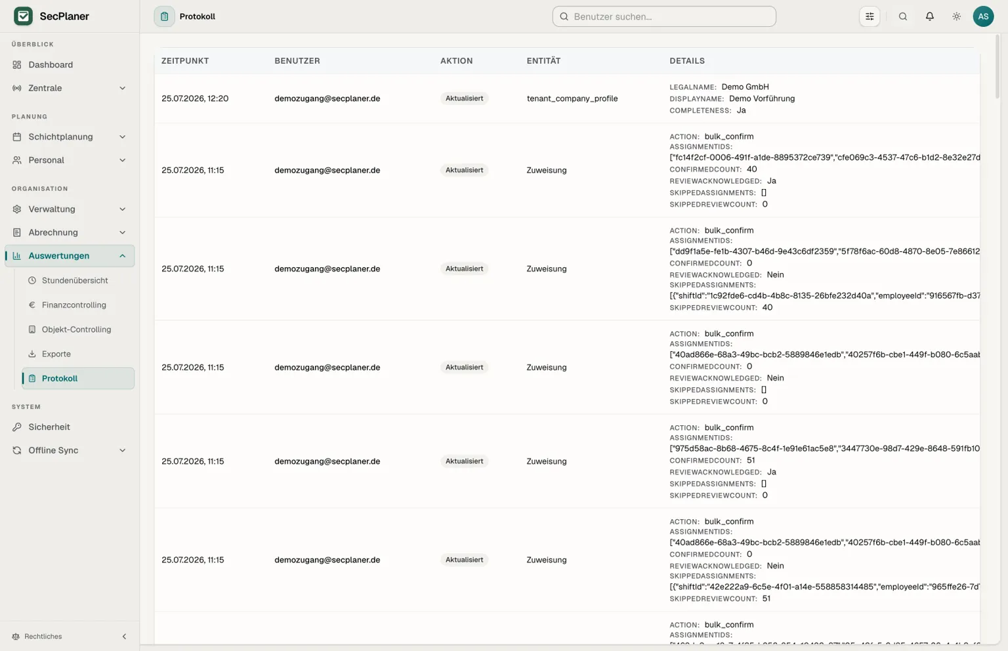Open Objekt-Controlling view

(x=78, y=329)
